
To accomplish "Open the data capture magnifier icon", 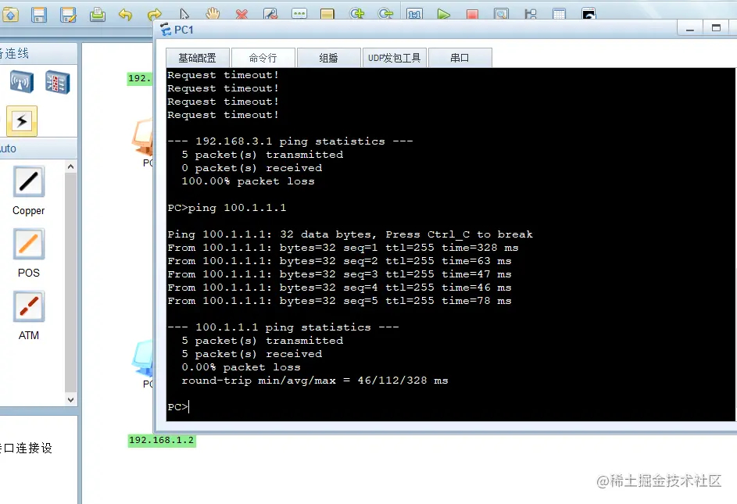I will 502,14.
